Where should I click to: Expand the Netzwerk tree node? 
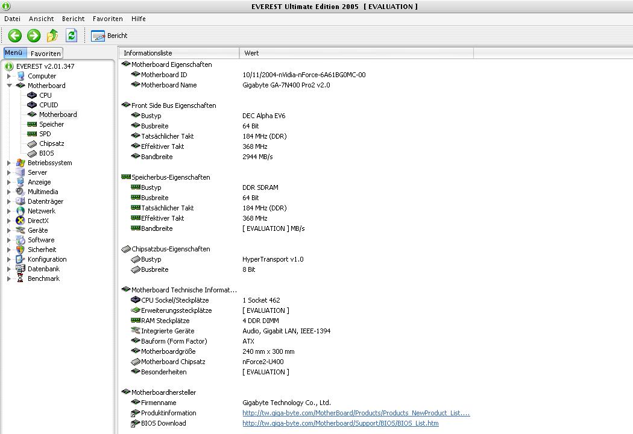(9, 211)
